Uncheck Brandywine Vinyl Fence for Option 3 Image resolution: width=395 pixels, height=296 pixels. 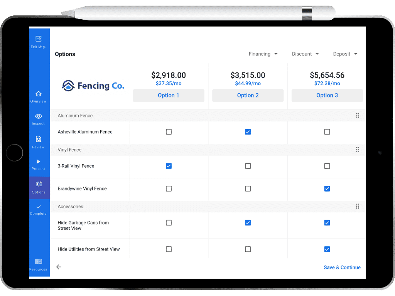click(x=327, y=189)
